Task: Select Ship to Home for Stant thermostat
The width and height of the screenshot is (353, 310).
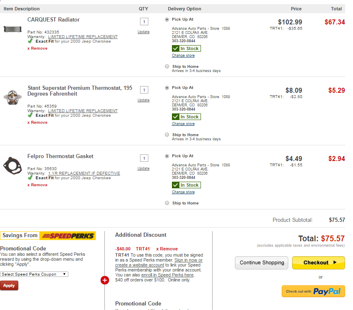Action: point(167,135)
